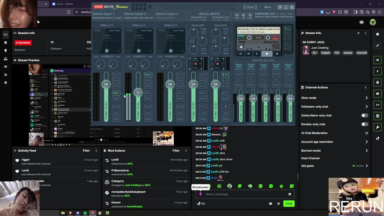Adjust Stereo Input 2 fader at -15.9
The width and height of the screenshot is (384, 216).
[x=138, y=92]
